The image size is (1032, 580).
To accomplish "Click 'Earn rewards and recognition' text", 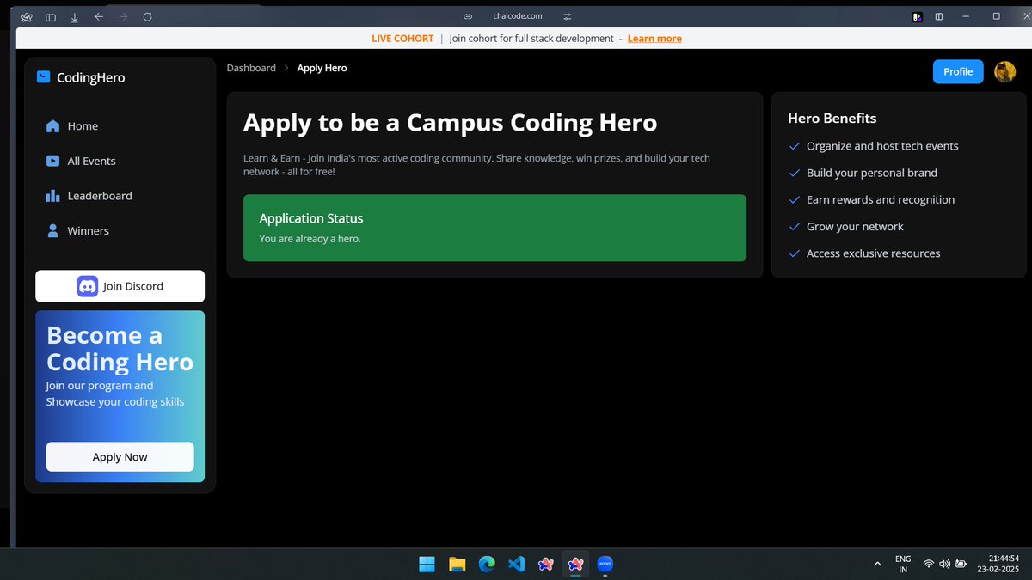I will (x=881, y=199).
